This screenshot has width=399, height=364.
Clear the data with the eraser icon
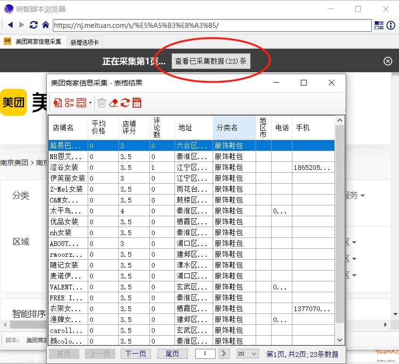[x=114, y=103]
